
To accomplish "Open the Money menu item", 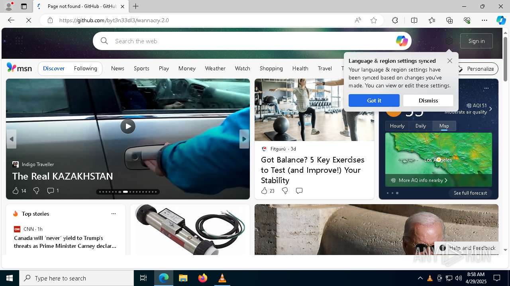I will 187,68.
